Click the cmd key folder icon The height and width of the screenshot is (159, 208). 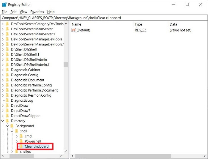21,136
